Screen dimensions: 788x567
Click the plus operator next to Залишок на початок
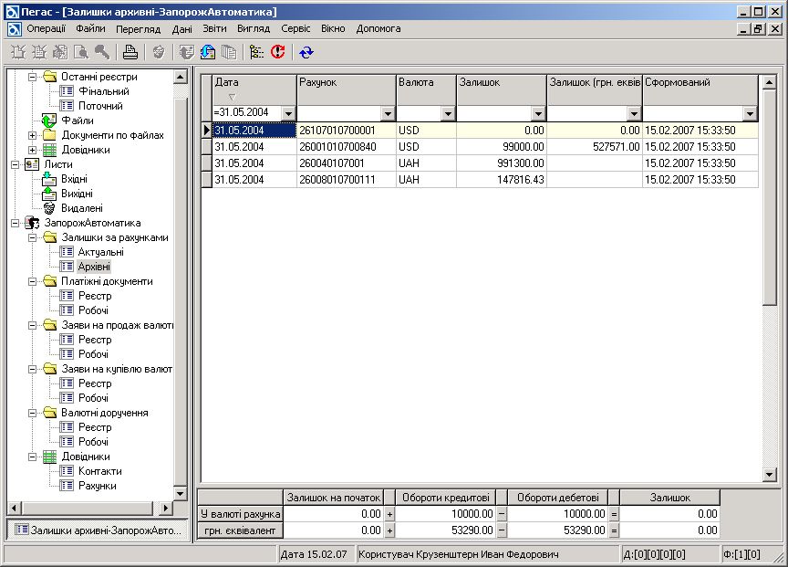[x=389, y=514]
